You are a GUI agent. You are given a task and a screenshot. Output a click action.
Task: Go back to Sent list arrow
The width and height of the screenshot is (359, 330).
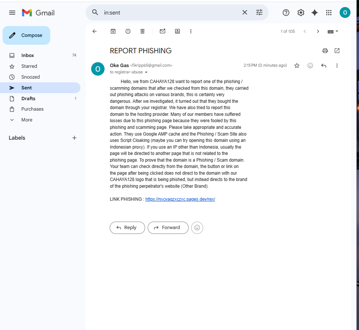click(x=94, y=31)
